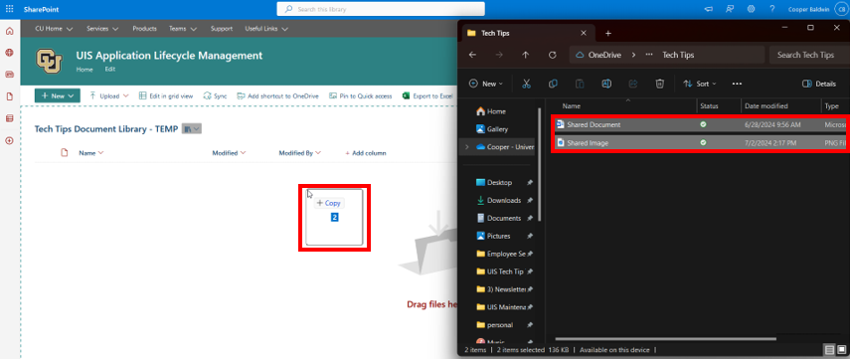This screenshot has height=359, width=850.
Task: Select the Tech Tips tab in File Explorer
Action: click(x=527, y=33)
